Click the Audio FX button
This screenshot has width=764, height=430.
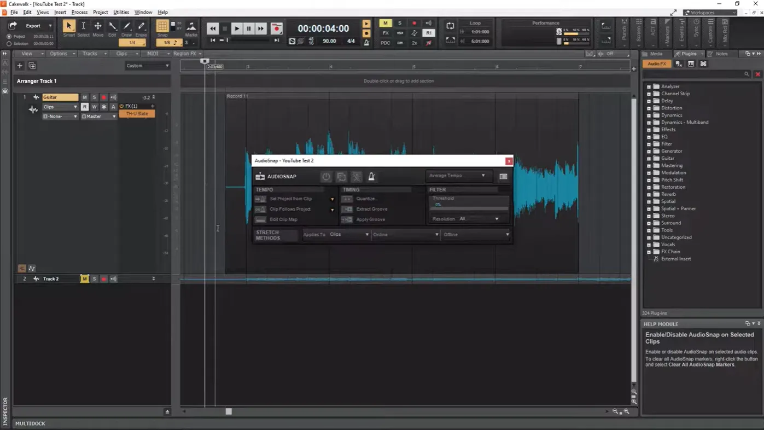click(x=657, y=64)
